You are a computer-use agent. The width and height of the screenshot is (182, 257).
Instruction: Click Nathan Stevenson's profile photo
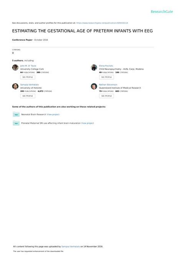pos(94,86)
